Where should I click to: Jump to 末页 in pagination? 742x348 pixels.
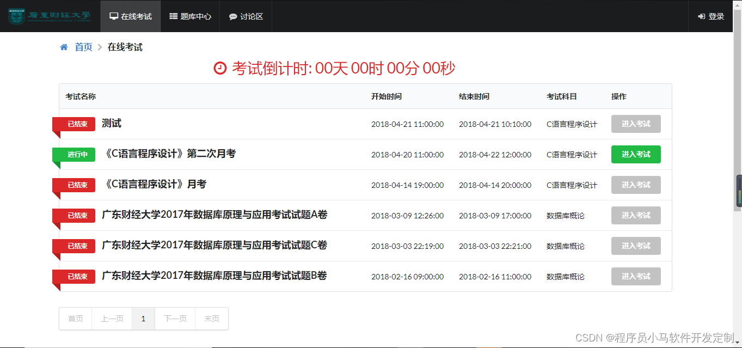pos(211,319)
